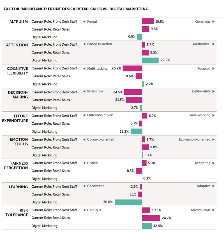
Task: Click the right arrow beside Hard-working
Action: point(214,115)
